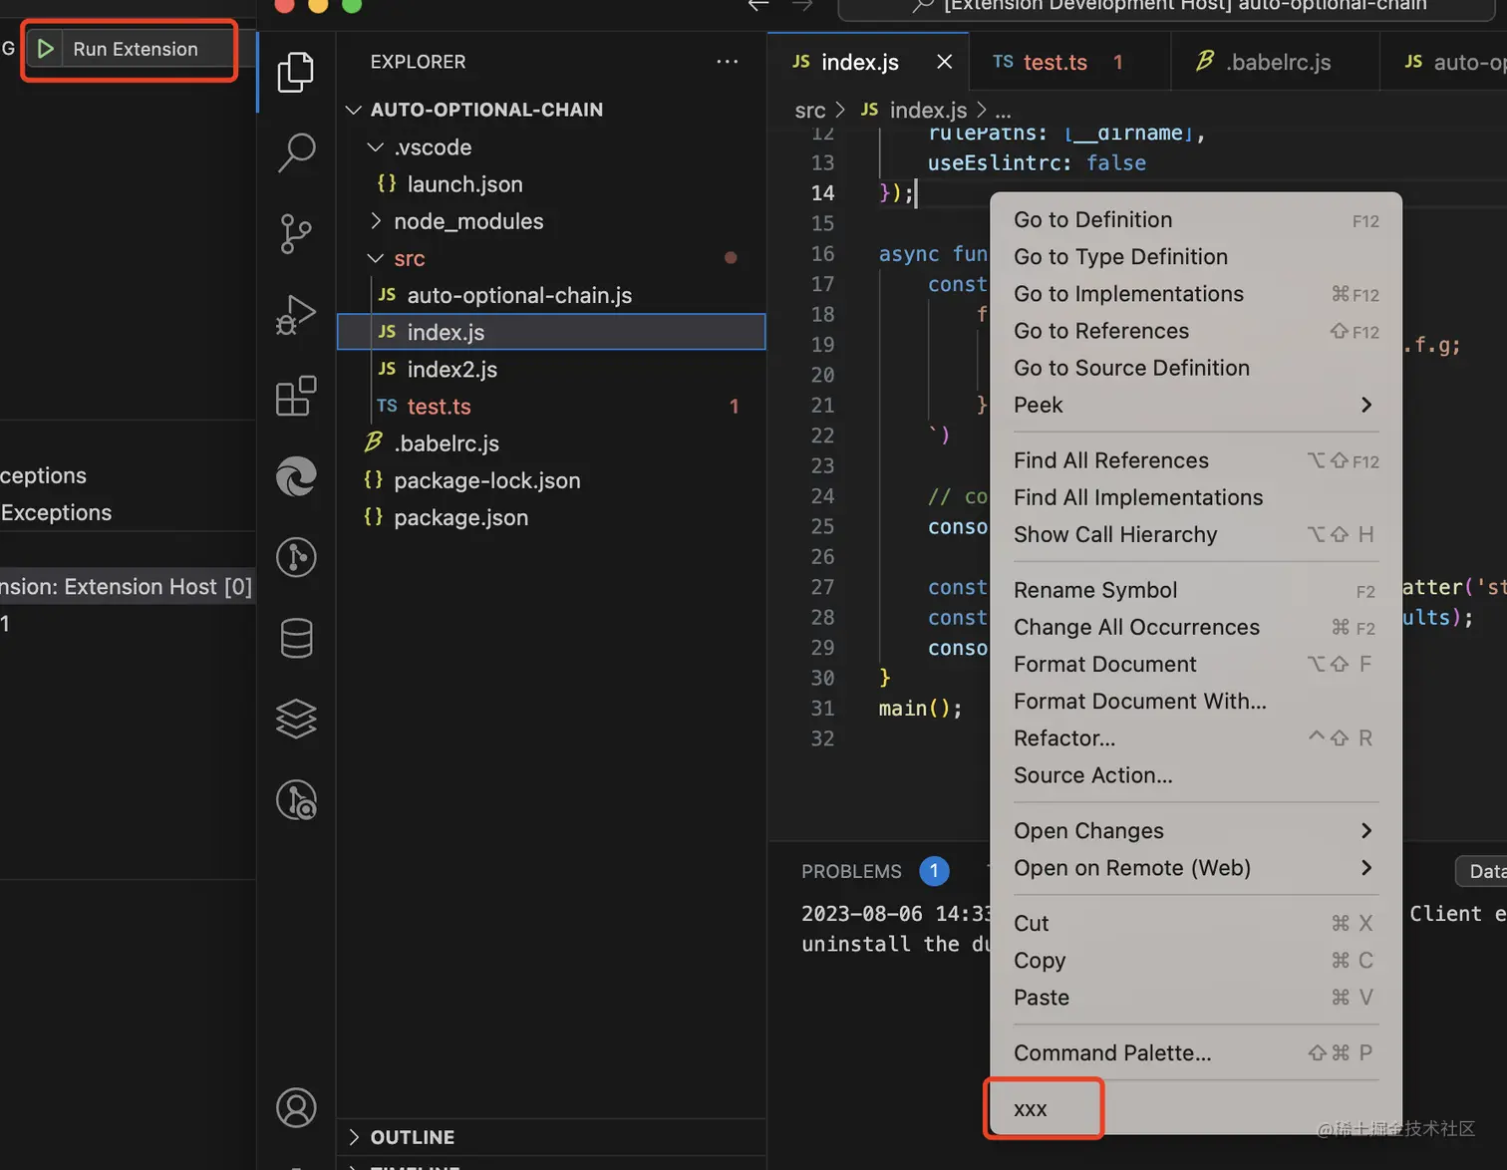Screen dimensions: 1507x1170
Task: Choose Show Call Hierarchy
Action: pos(1196,534)
